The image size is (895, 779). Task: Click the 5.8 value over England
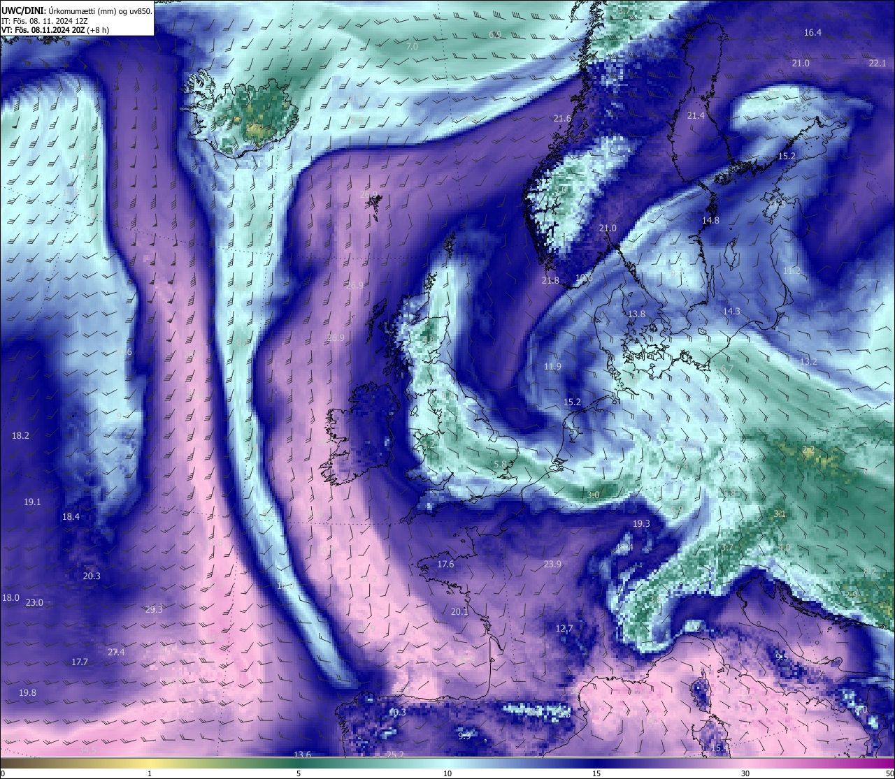coord(500,464)
